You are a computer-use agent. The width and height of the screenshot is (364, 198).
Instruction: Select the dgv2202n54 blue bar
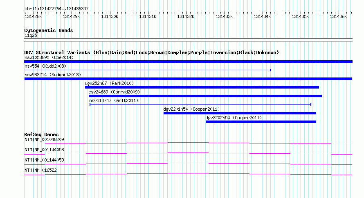tap(261, 122)
